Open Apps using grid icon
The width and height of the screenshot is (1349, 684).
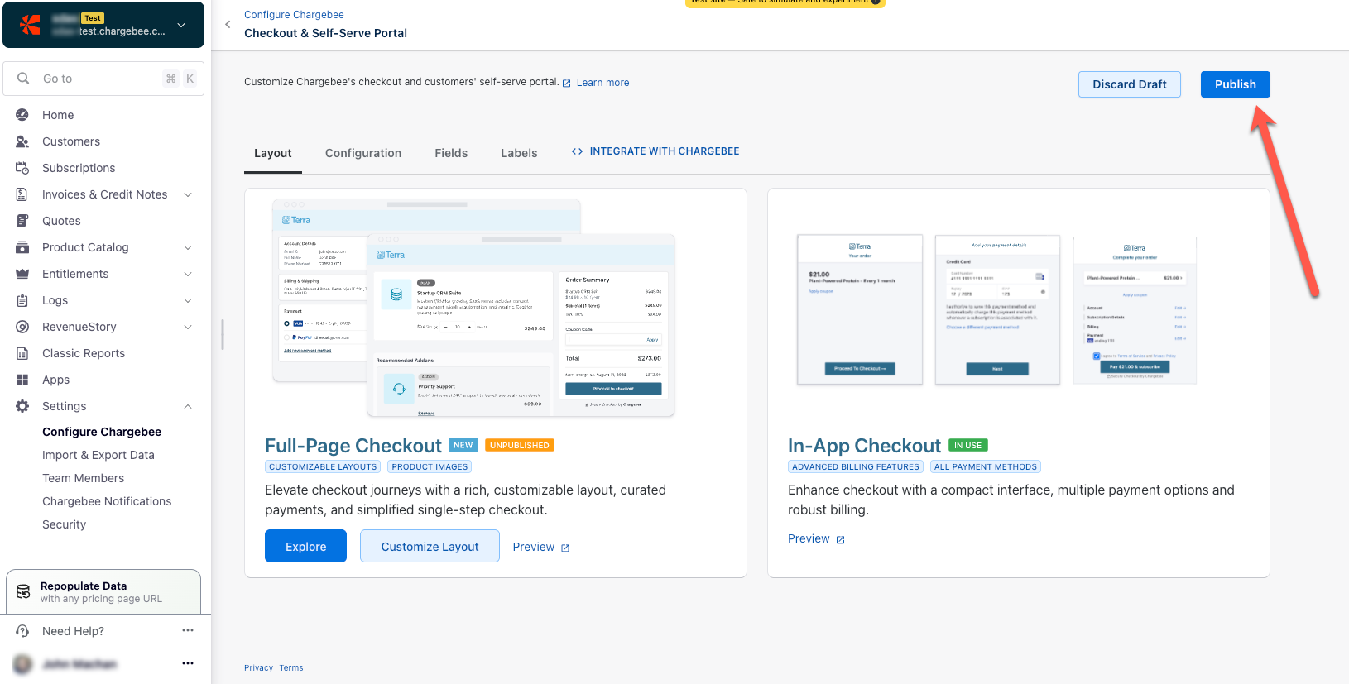[22, 380]
